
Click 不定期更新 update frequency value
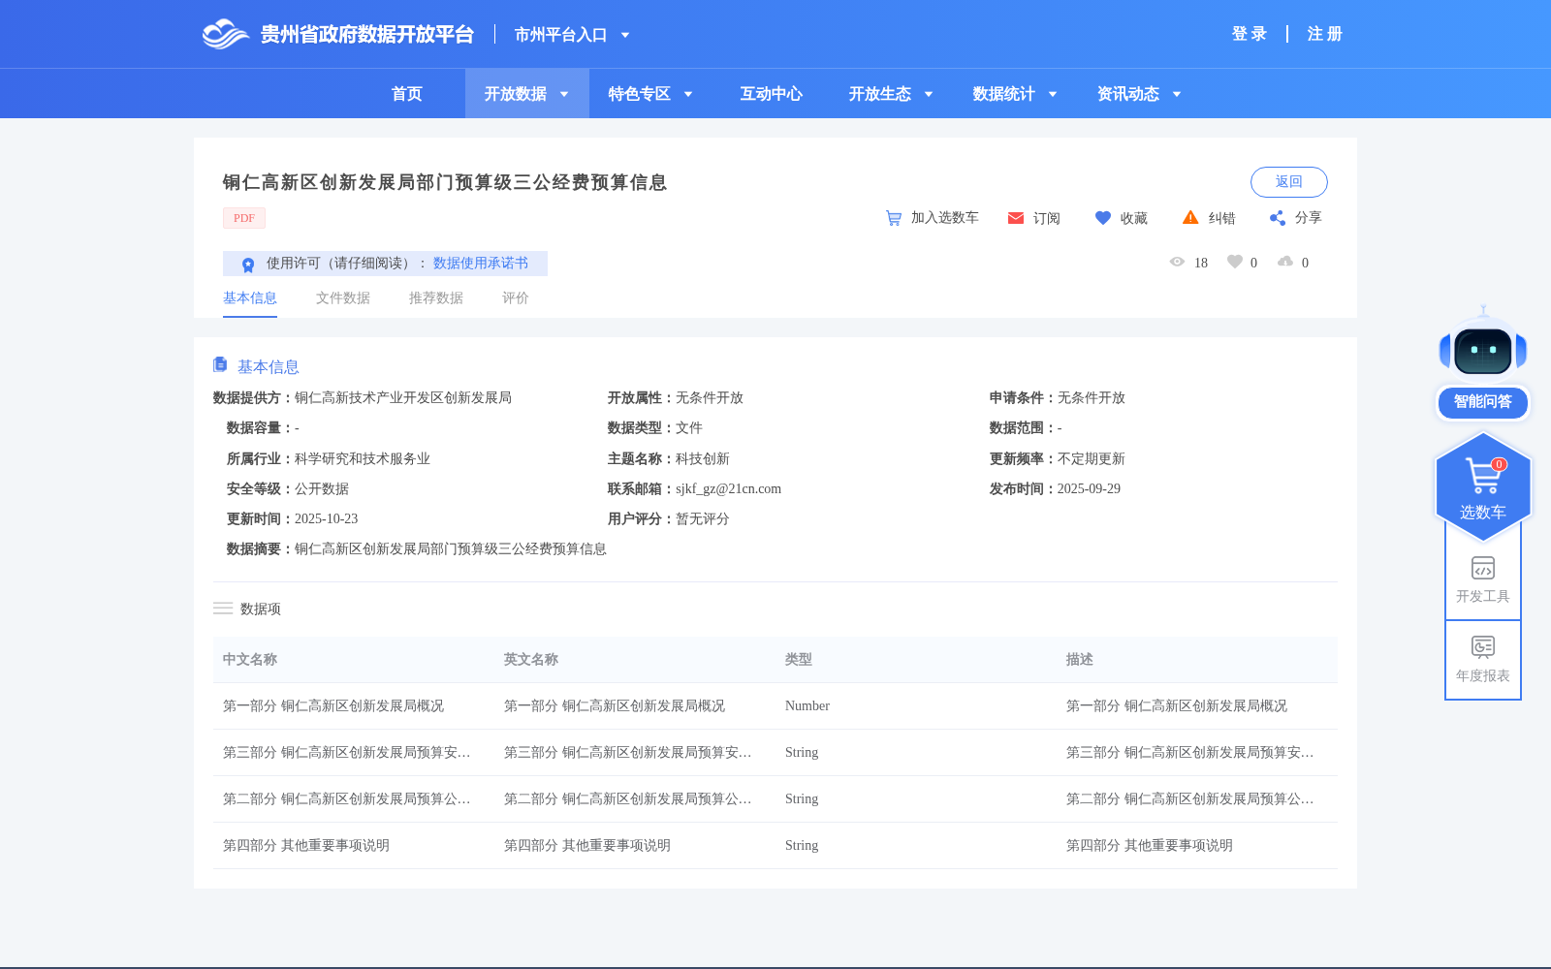pos(1092,459)
